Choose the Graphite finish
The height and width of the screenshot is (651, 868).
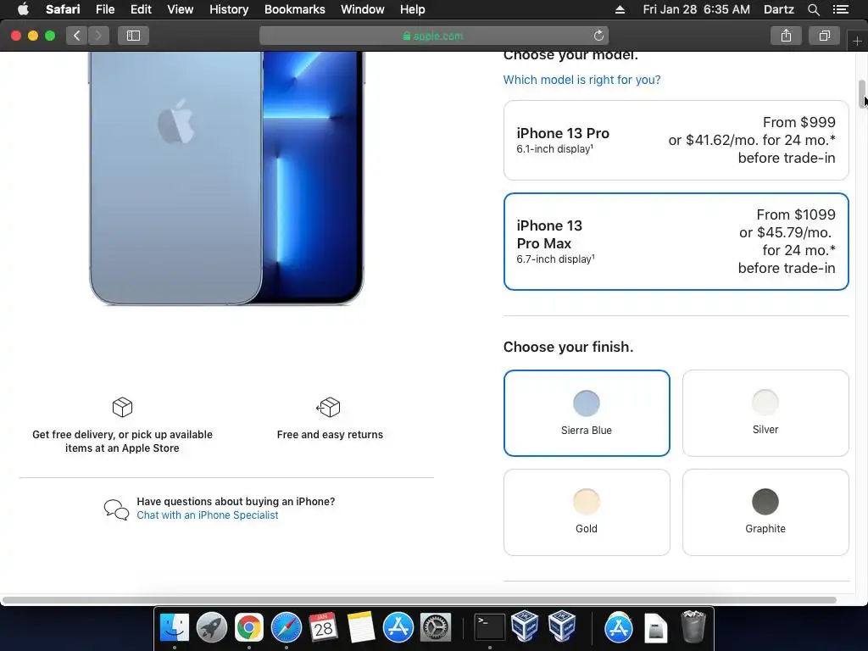pos(765,512)
